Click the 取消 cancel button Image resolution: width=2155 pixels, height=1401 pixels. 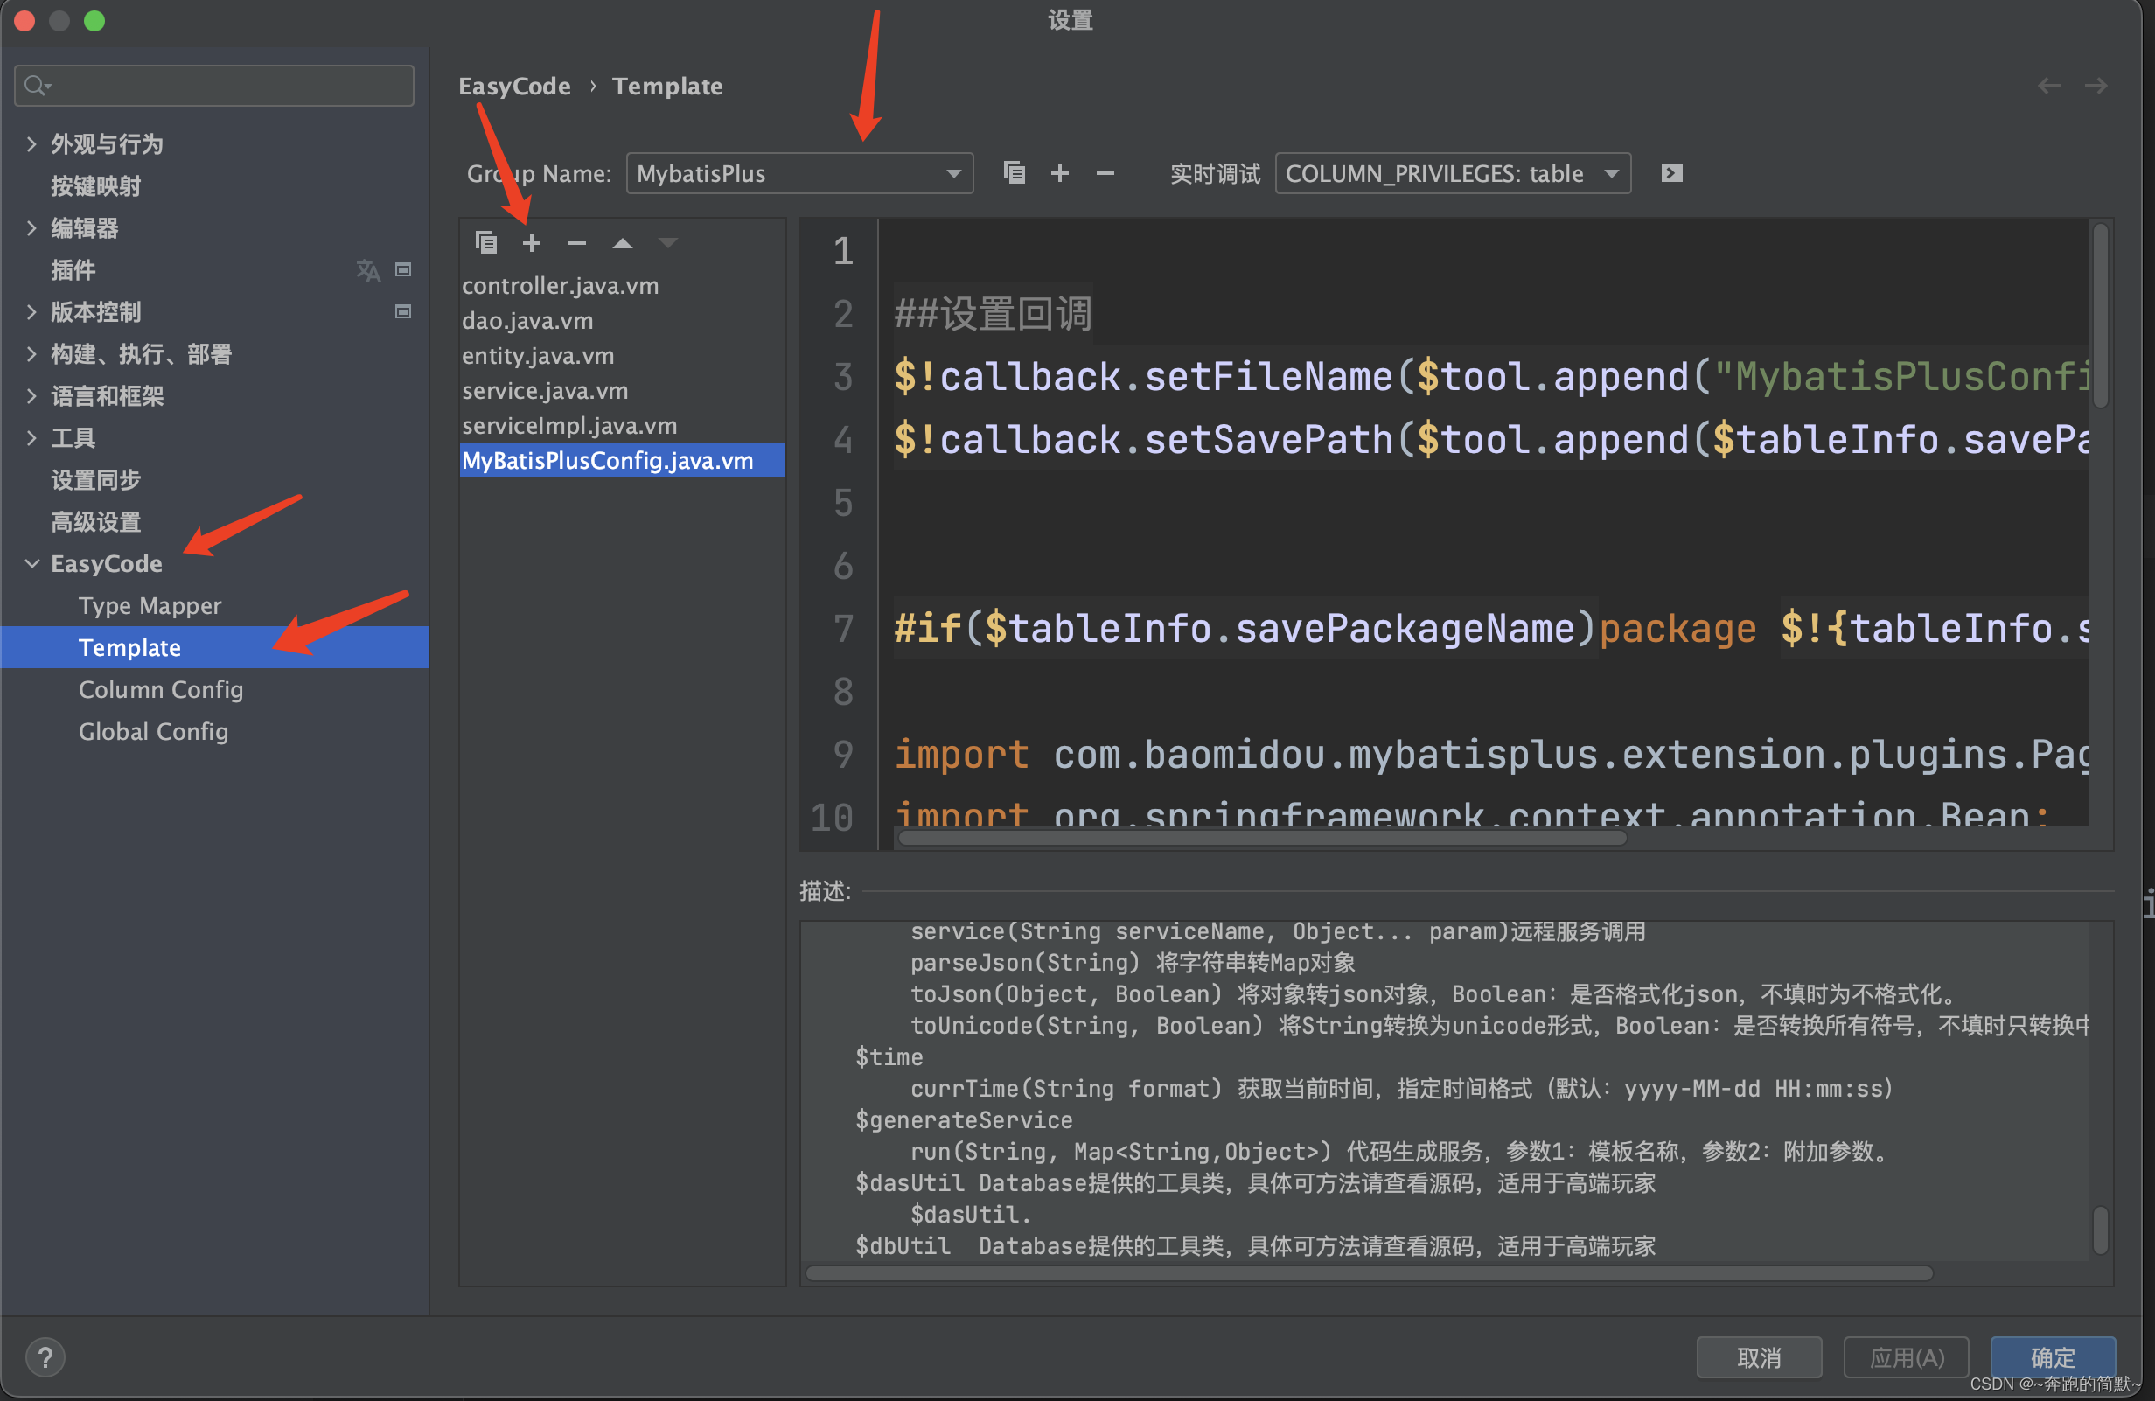[1759, 1356]
